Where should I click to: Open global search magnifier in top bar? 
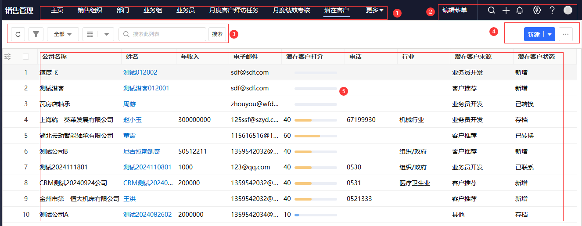(x=492, y=11)
